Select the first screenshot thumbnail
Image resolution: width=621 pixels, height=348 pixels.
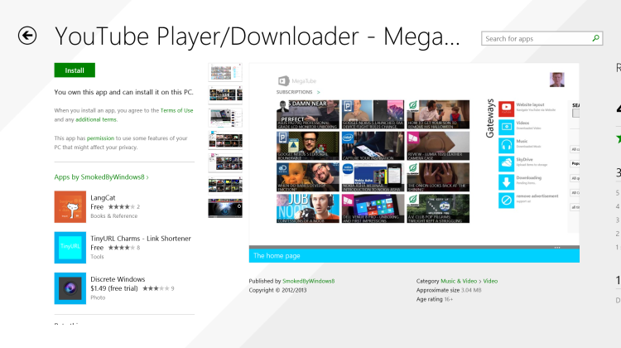(x=225, y=72)
